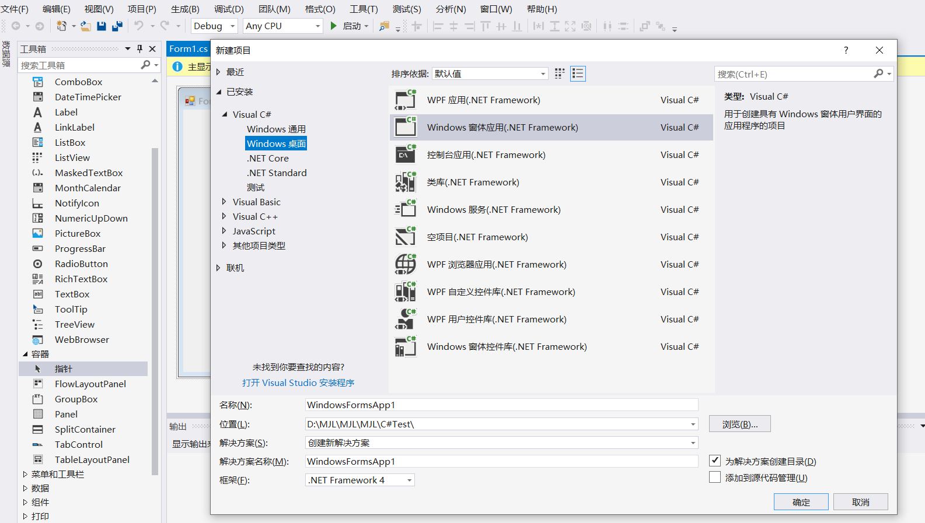Screen dimensions: 925x523
Task: Open the 调试(D) menu
Action: point(229,9)
